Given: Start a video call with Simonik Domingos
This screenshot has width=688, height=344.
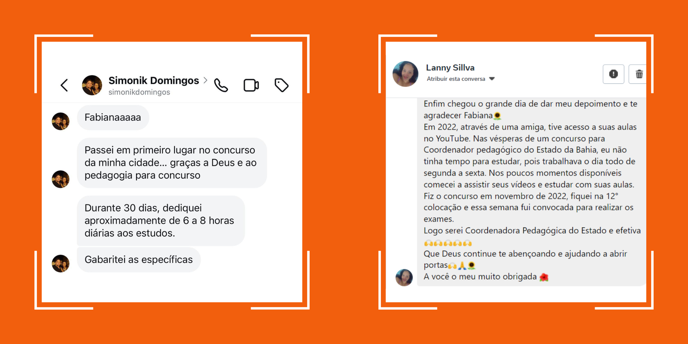Looking at the screenshot, I should (251, 85).
